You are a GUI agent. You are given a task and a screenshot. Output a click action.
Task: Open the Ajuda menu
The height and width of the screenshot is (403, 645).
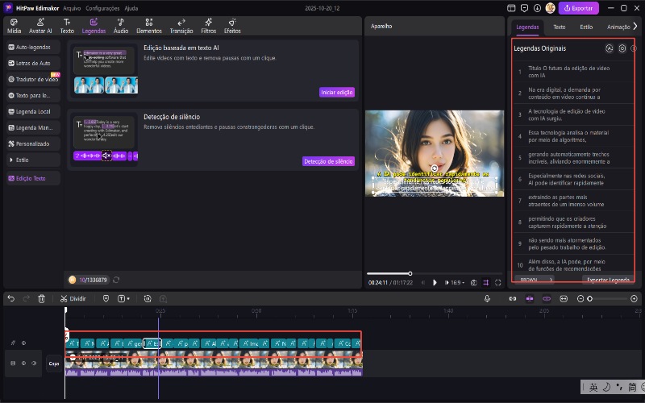[131, 8]
